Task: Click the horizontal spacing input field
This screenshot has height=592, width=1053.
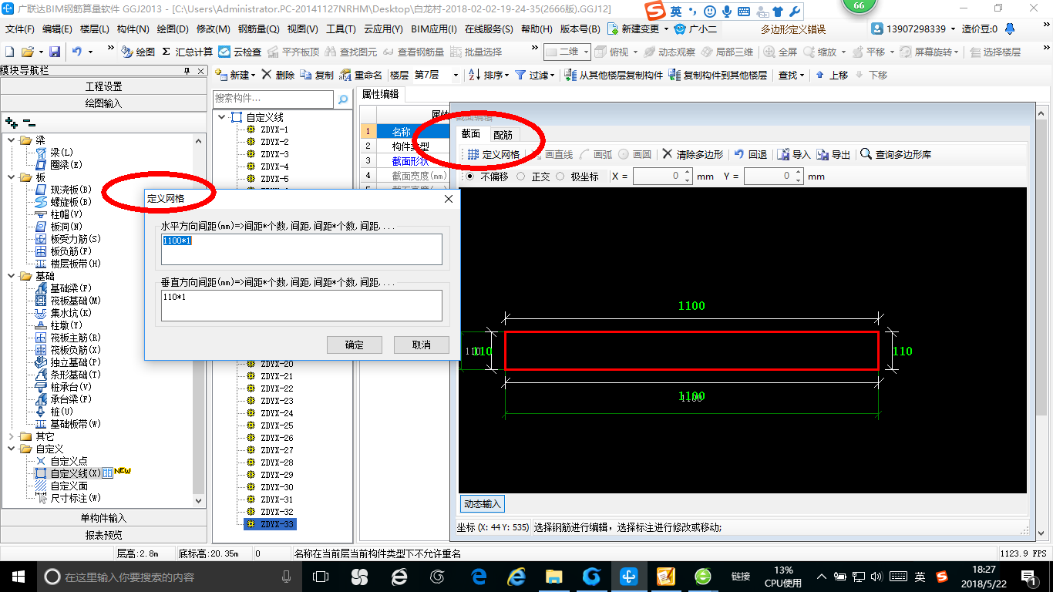Action: (301, 249)
